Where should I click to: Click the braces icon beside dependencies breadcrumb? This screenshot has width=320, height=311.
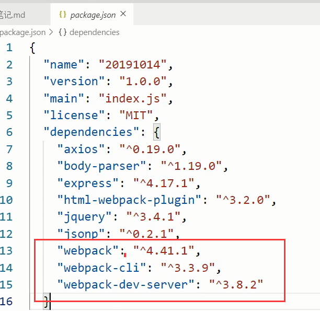pyautogui.click(x=62, y=32)
